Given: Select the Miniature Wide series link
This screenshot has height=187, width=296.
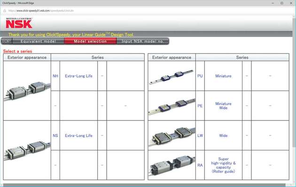Looking at the screenshot, I should point(223,105).
